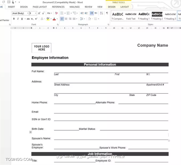Toggle show paragraph marks
This screenshot has height=165, width=181.
pyautogui.click(x=107, y=13)
